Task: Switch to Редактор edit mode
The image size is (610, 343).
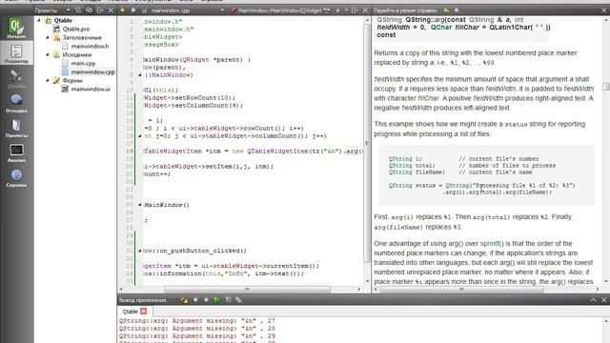Action: click(16, 53)
